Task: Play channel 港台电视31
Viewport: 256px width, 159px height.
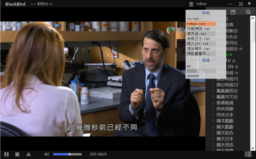Action: point(227,79)
